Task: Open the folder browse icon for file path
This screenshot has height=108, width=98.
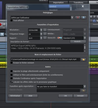Action: pos(83,59)
